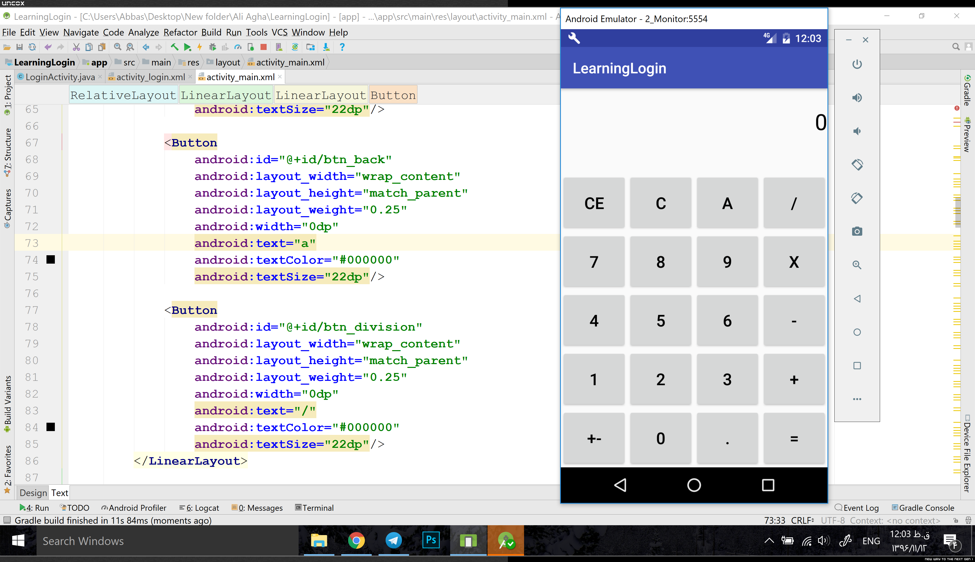
Task: Run the app with the green play icon
Action: [187, 47]
